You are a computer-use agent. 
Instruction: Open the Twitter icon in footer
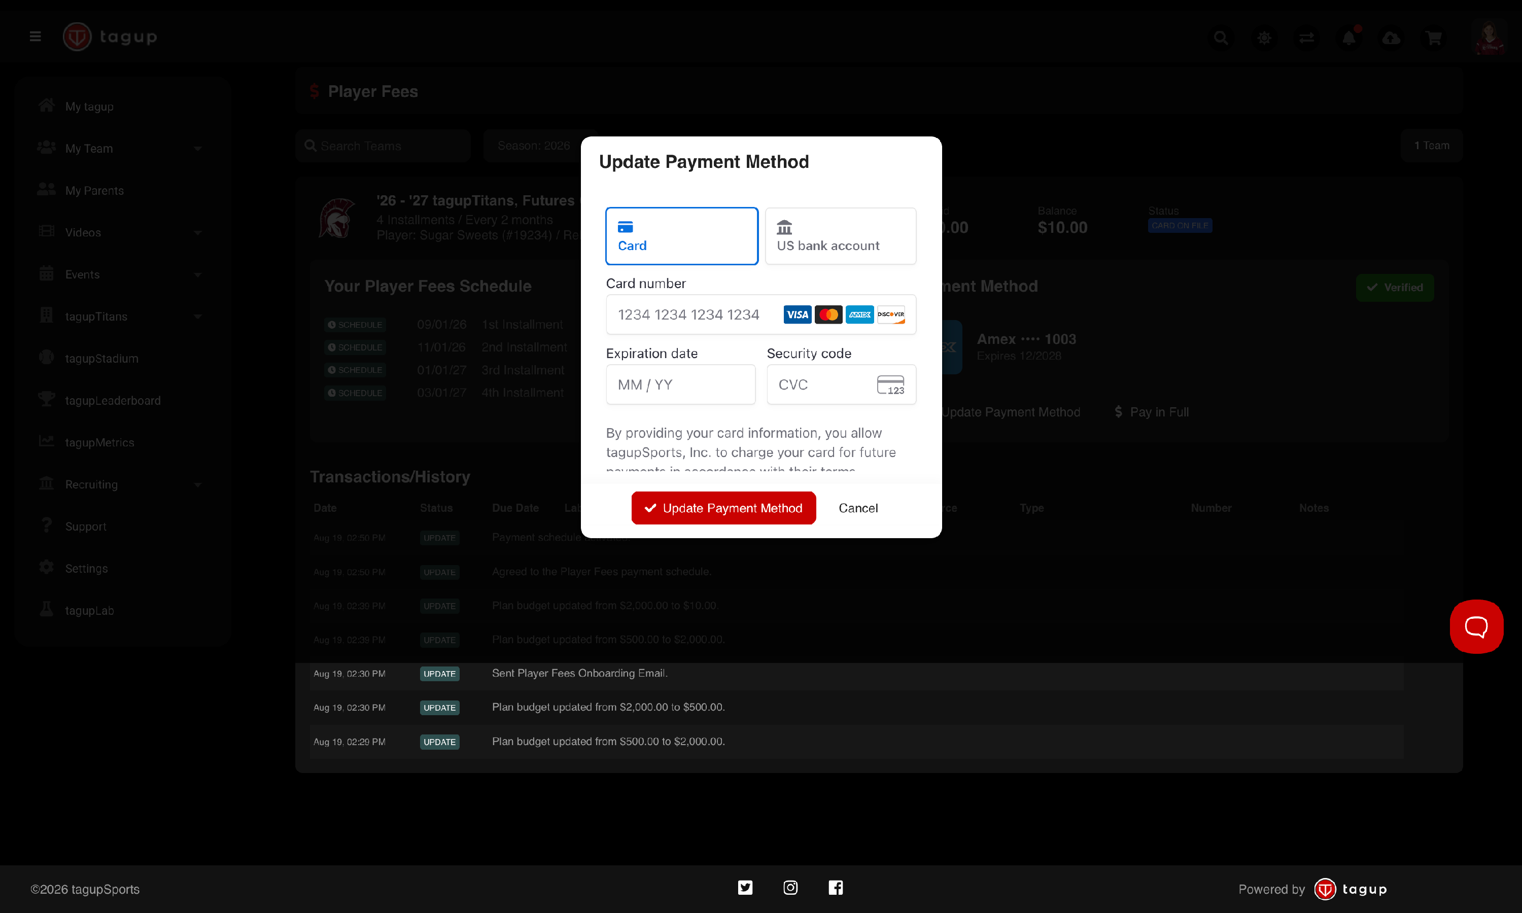point(745,887)
